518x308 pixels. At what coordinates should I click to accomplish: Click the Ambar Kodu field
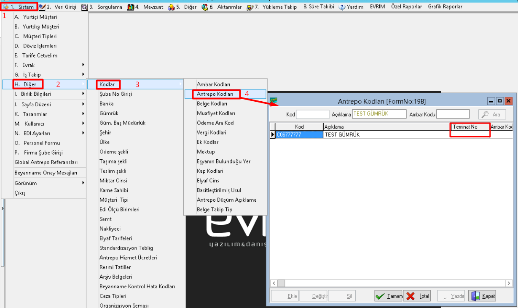coord(453,114)
